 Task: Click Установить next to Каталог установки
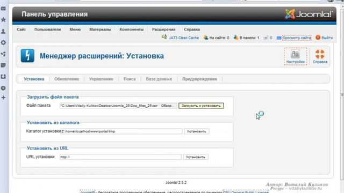click(x=196, y=131)
